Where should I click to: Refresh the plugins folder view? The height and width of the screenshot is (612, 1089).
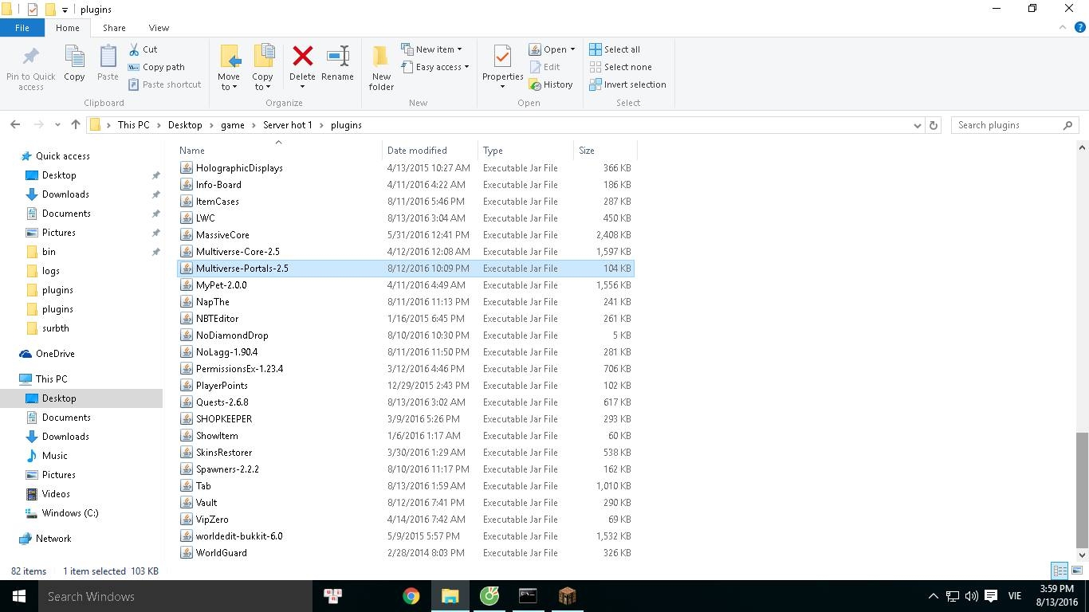934,125
